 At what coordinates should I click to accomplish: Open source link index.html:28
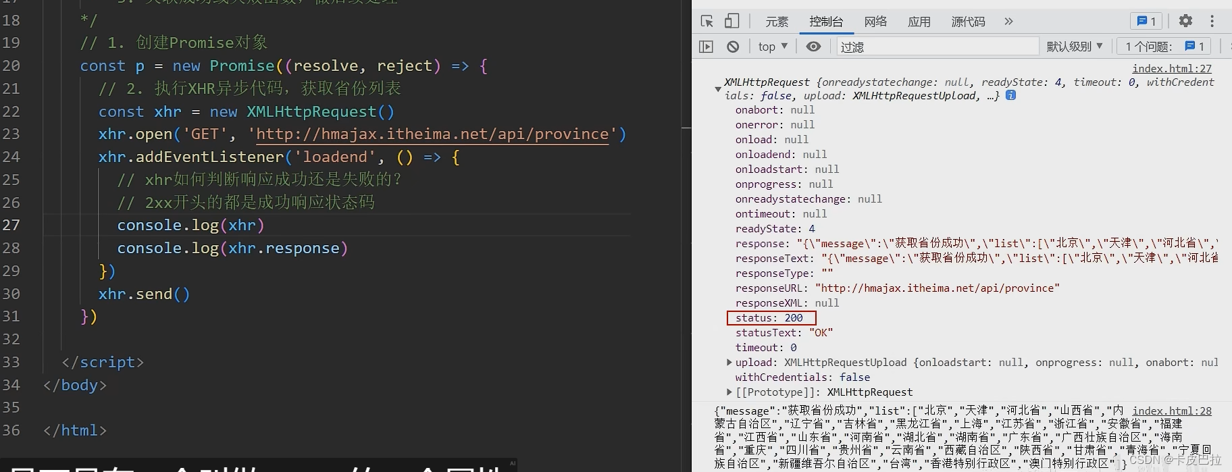tap(1172, 411)
